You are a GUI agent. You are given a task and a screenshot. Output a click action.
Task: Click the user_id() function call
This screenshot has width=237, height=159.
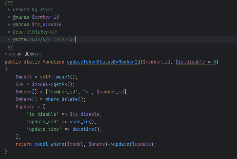(82, 122)
